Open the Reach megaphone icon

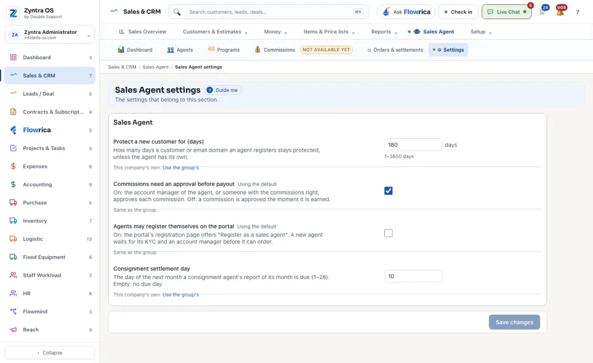(x=13, y=330)
